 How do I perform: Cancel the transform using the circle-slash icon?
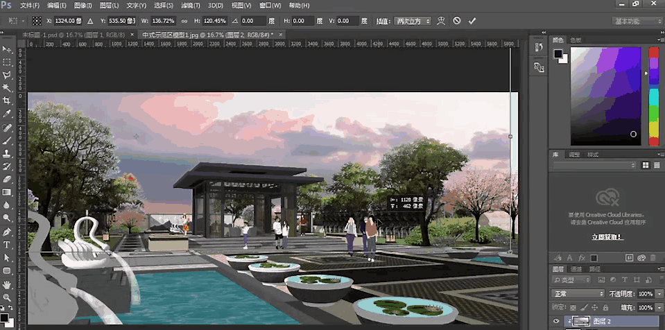pos(457,21)
